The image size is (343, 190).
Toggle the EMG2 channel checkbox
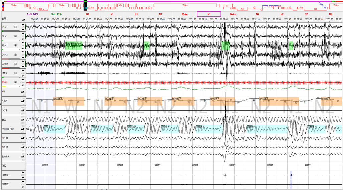click(x=16, y=73)
